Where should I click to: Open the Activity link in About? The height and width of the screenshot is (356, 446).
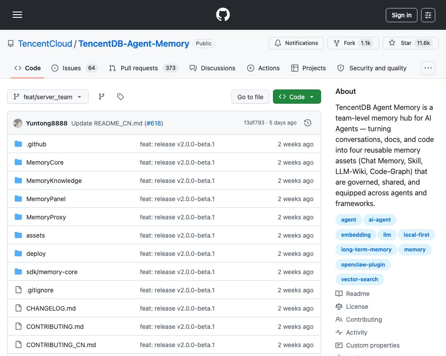[x=351, y=332]
